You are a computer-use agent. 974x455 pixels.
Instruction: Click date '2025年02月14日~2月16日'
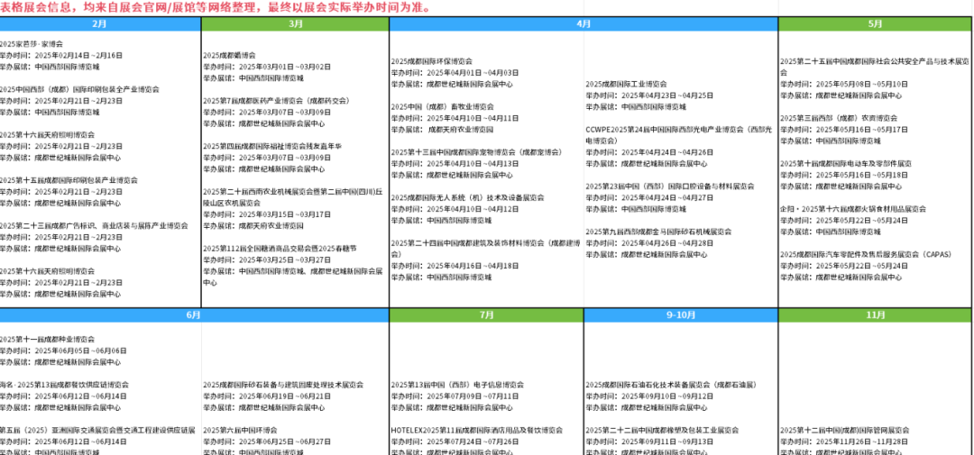(78, 55)
